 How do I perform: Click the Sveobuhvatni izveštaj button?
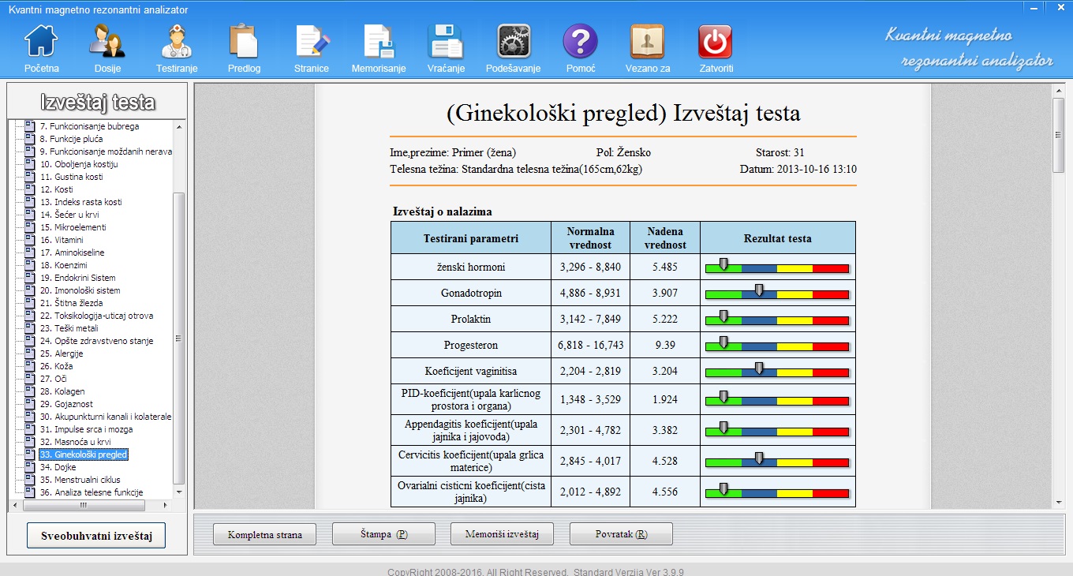[96, 536]
